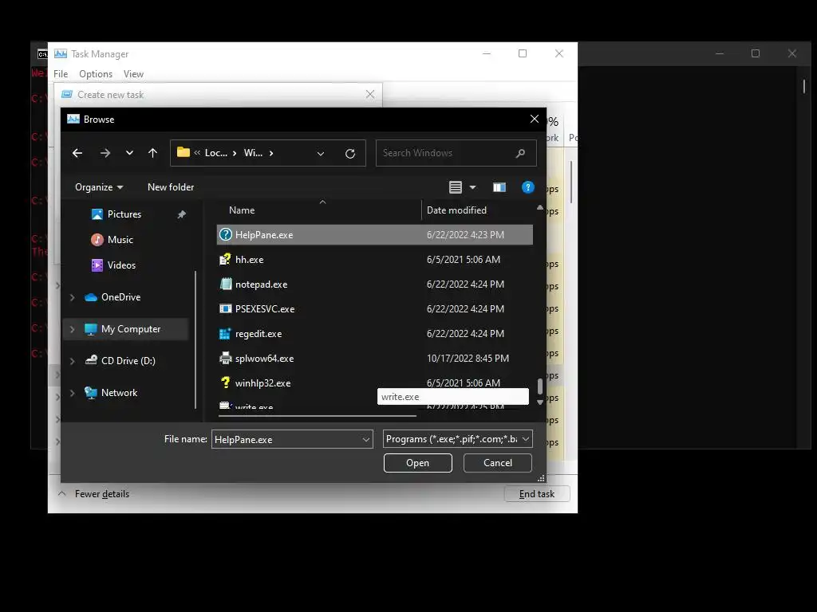Screen dimensions: 817x612
Task: Open the help icon
Action: (528, 186)
